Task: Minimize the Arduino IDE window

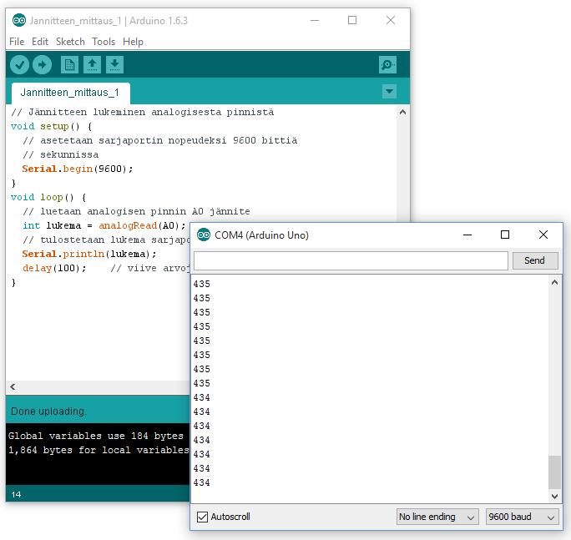Action: pyautogui.click(x=315, y=20)
